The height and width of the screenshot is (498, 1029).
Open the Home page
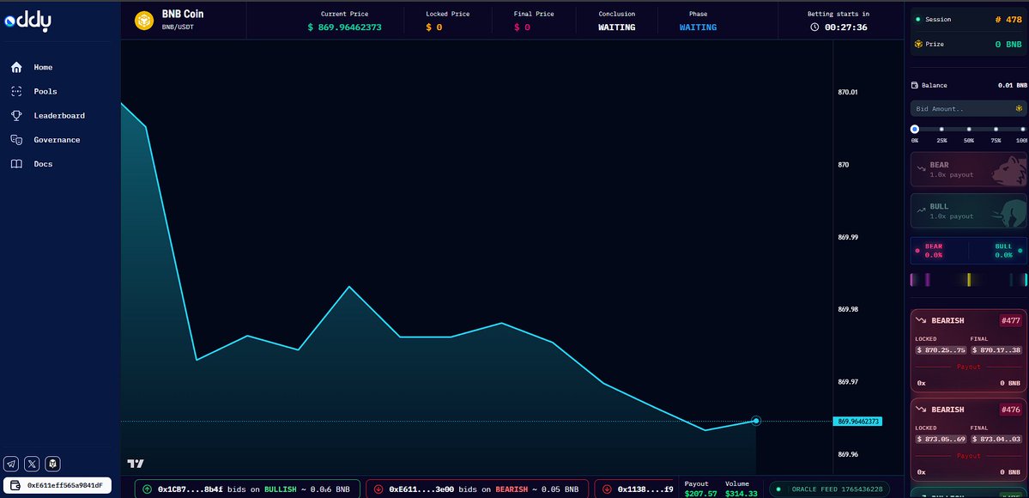pyautogui.click(x=43, y=67)
